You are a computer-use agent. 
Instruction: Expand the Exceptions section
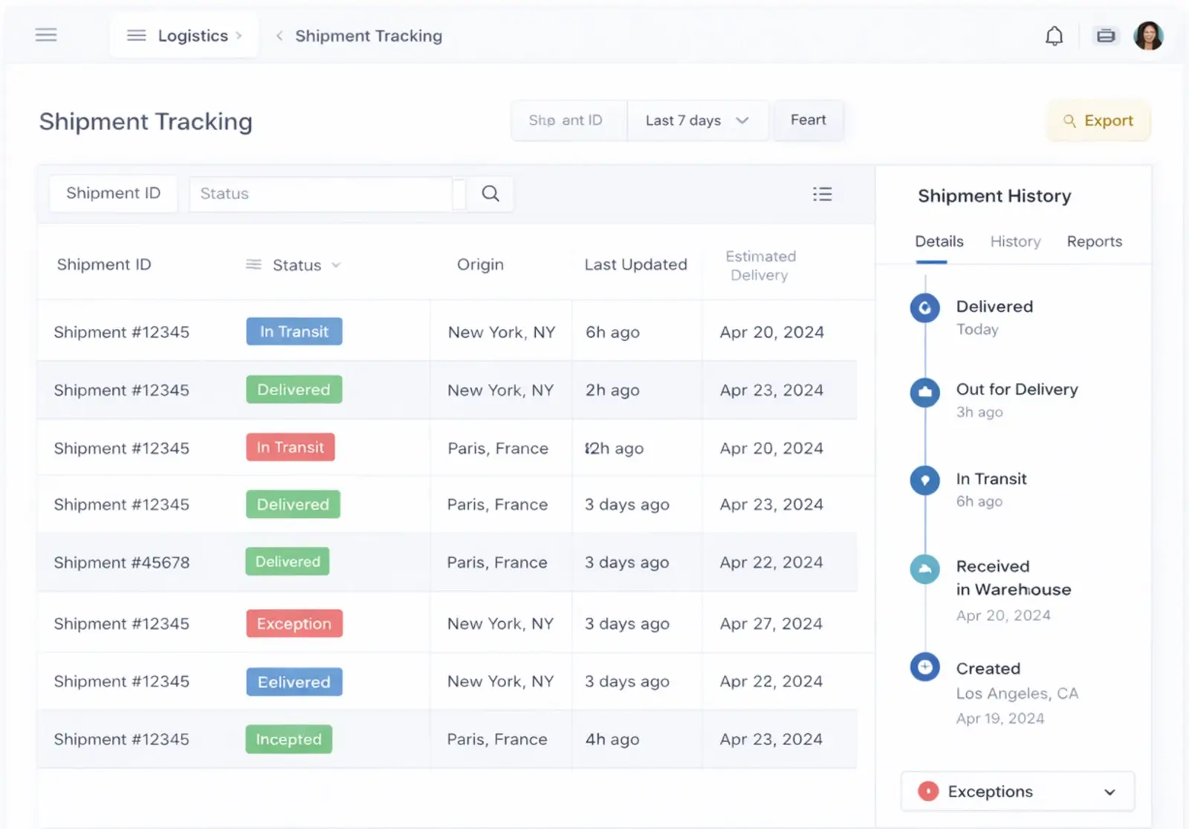pyautogui.click(x=1110, y=791)
